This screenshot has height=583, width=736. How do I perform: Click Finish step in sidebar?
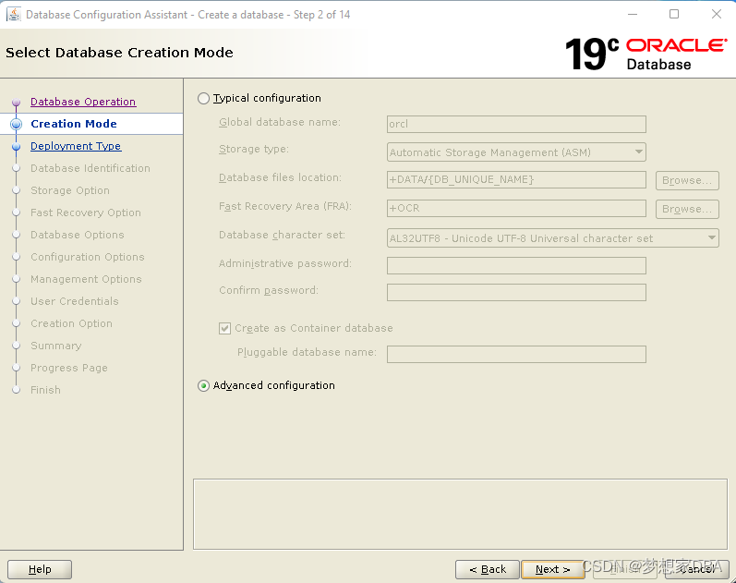click(45, 390)
